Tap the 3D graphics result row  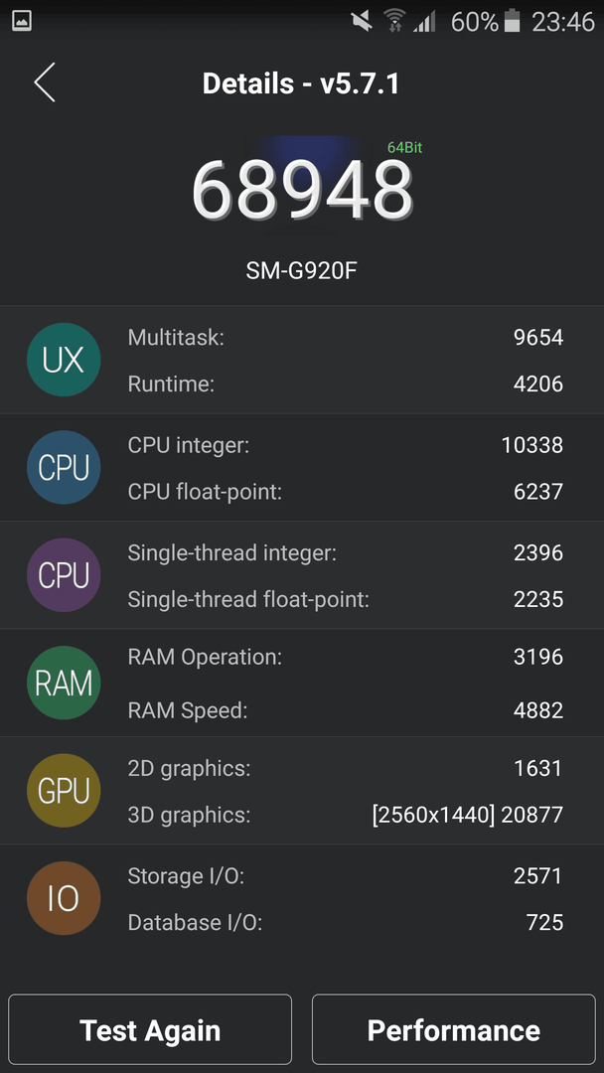[x=345, y=815]
